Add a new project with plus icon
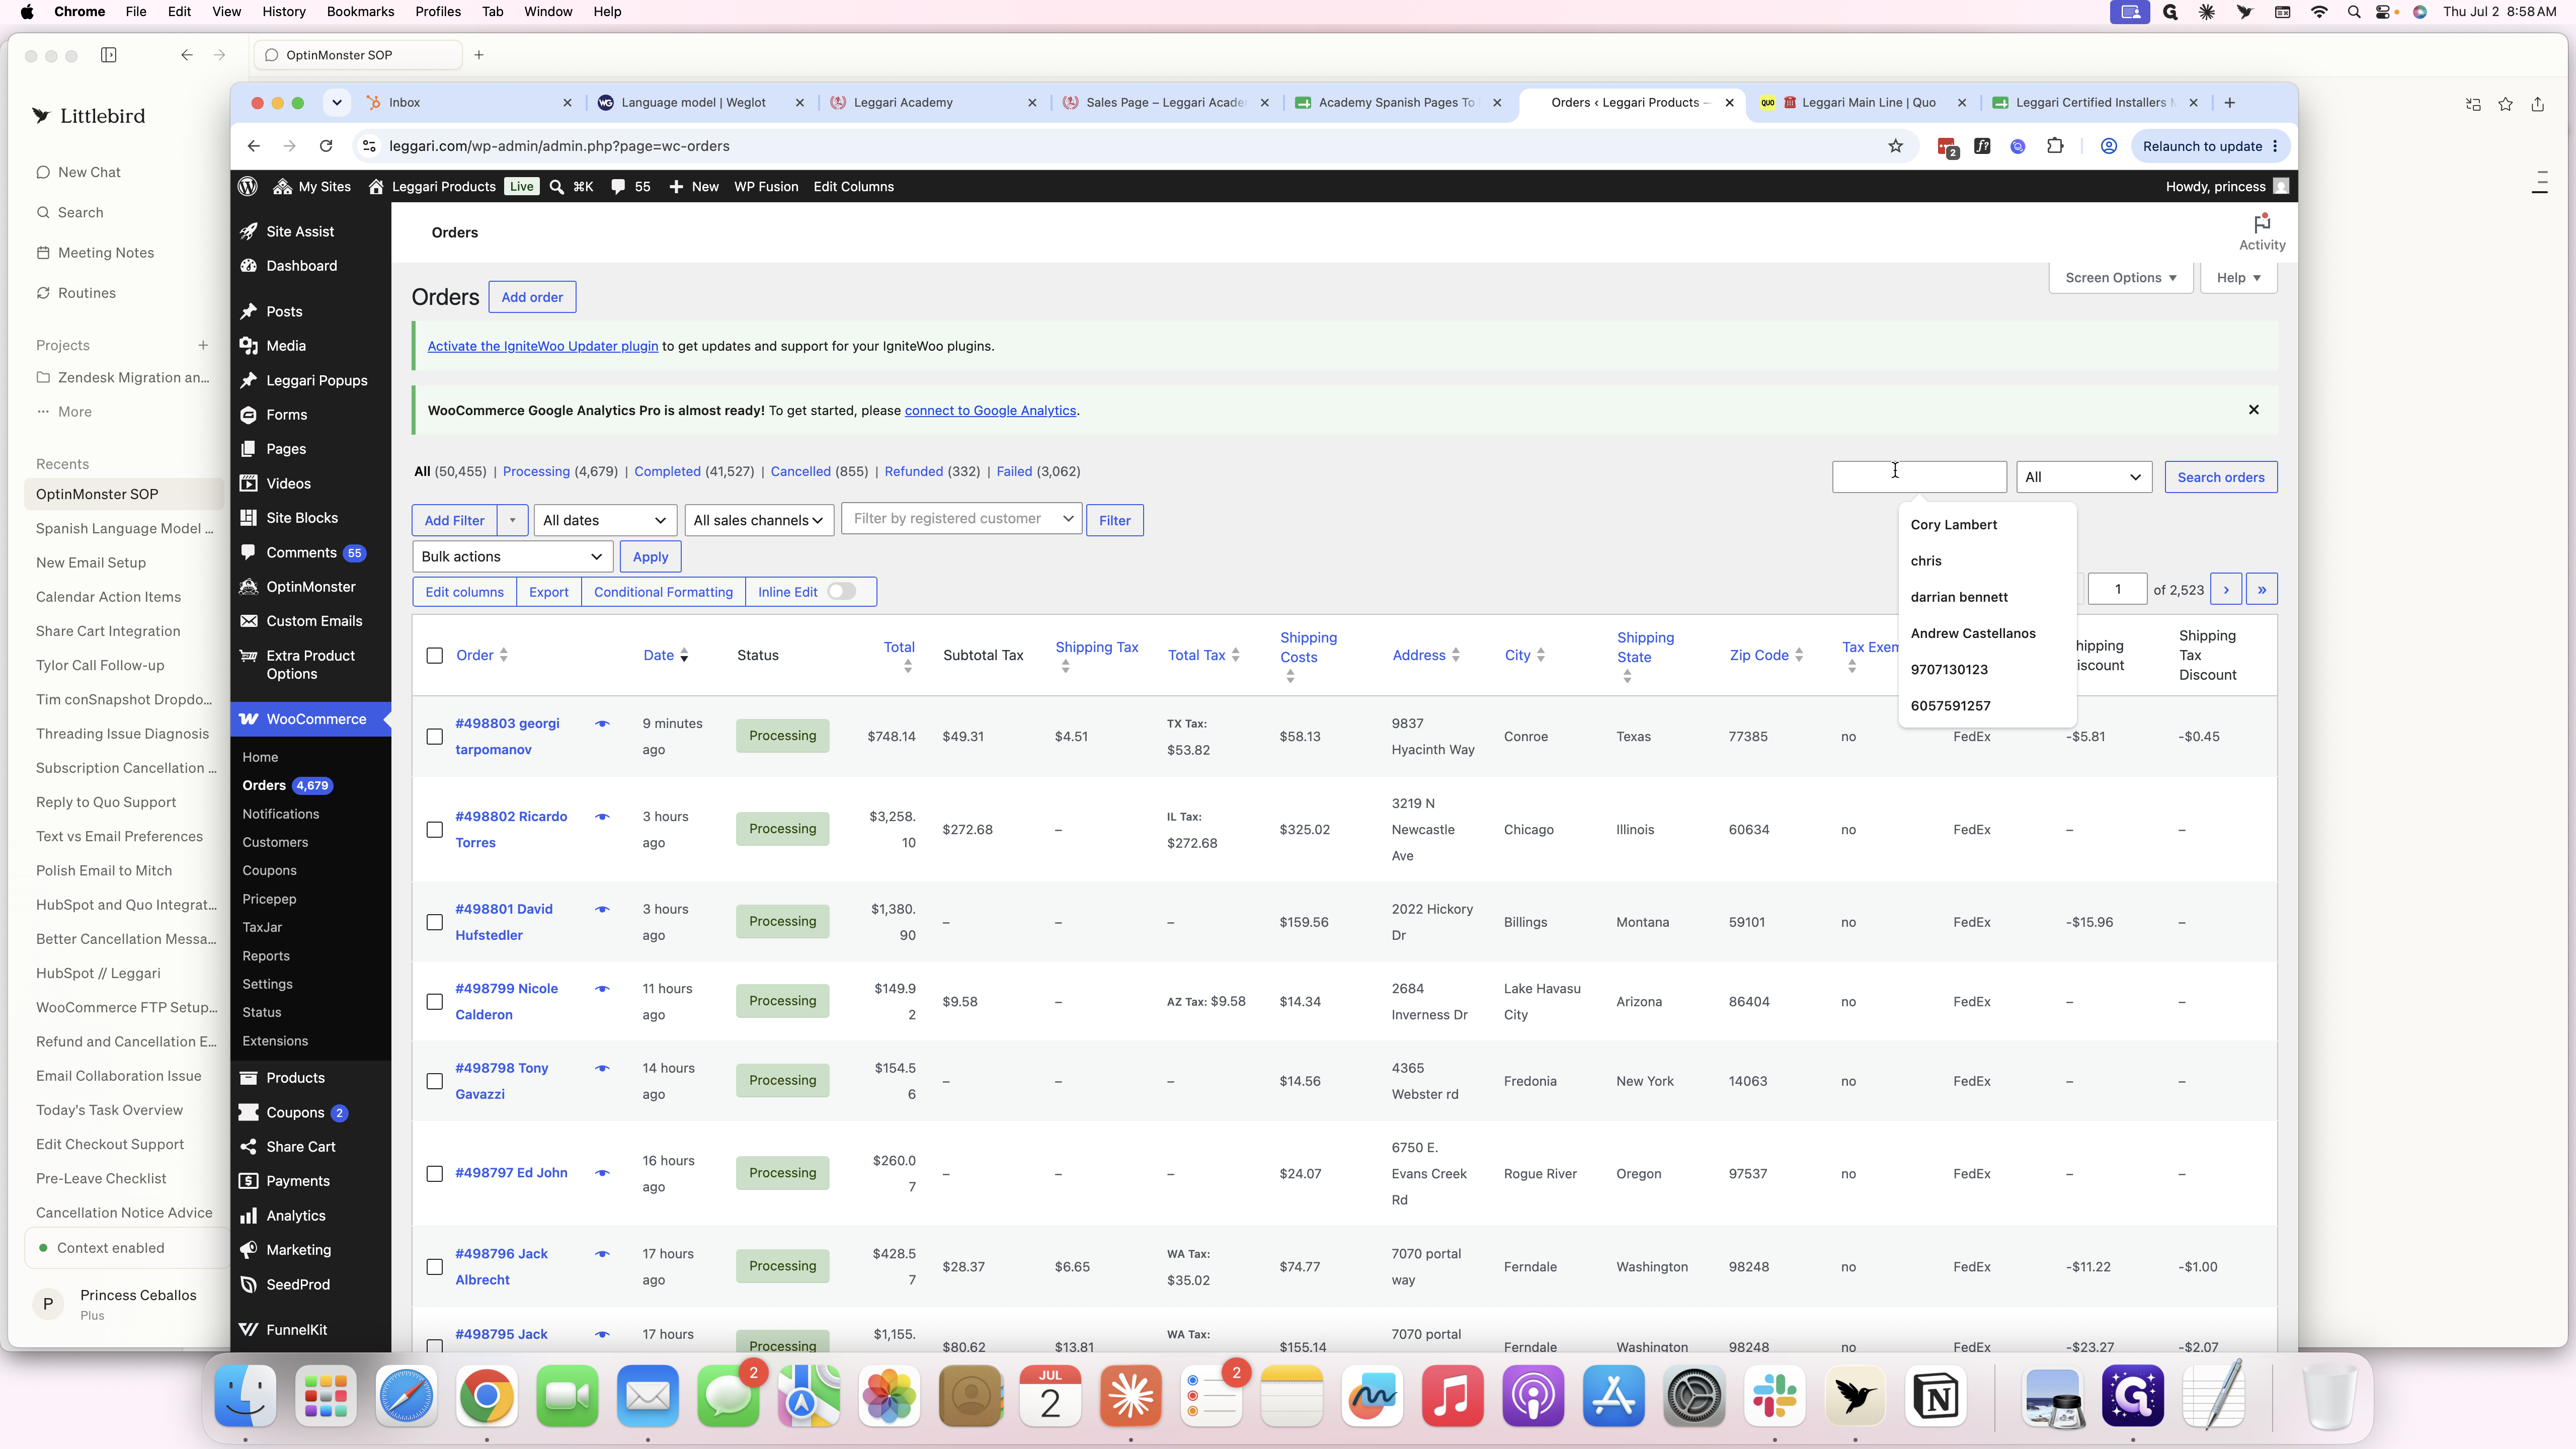 [x=203, y=345]
